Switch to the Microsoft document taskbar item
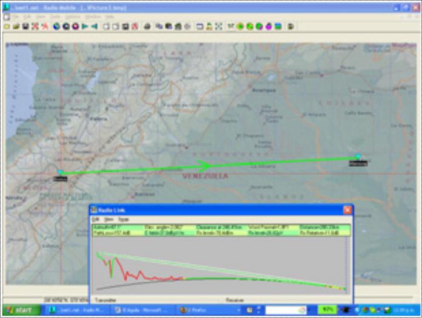 [x=142, y=310]
